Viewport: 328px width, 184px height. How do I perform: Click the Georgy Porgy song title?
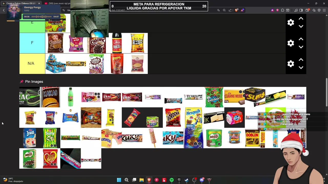pyautogui.click(x=33, y=7)
